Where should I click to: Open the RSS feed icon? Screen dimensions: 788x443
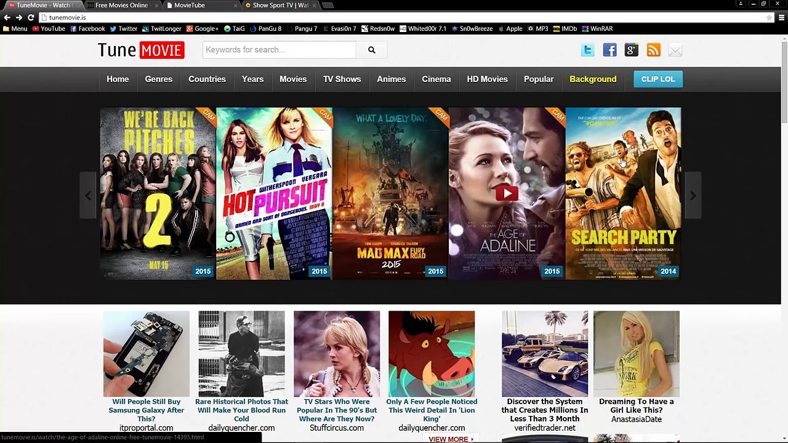point(654,50)
